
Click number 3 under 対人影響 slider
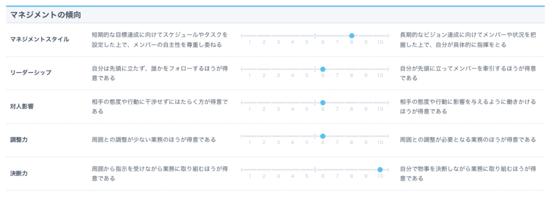point(278,109)
